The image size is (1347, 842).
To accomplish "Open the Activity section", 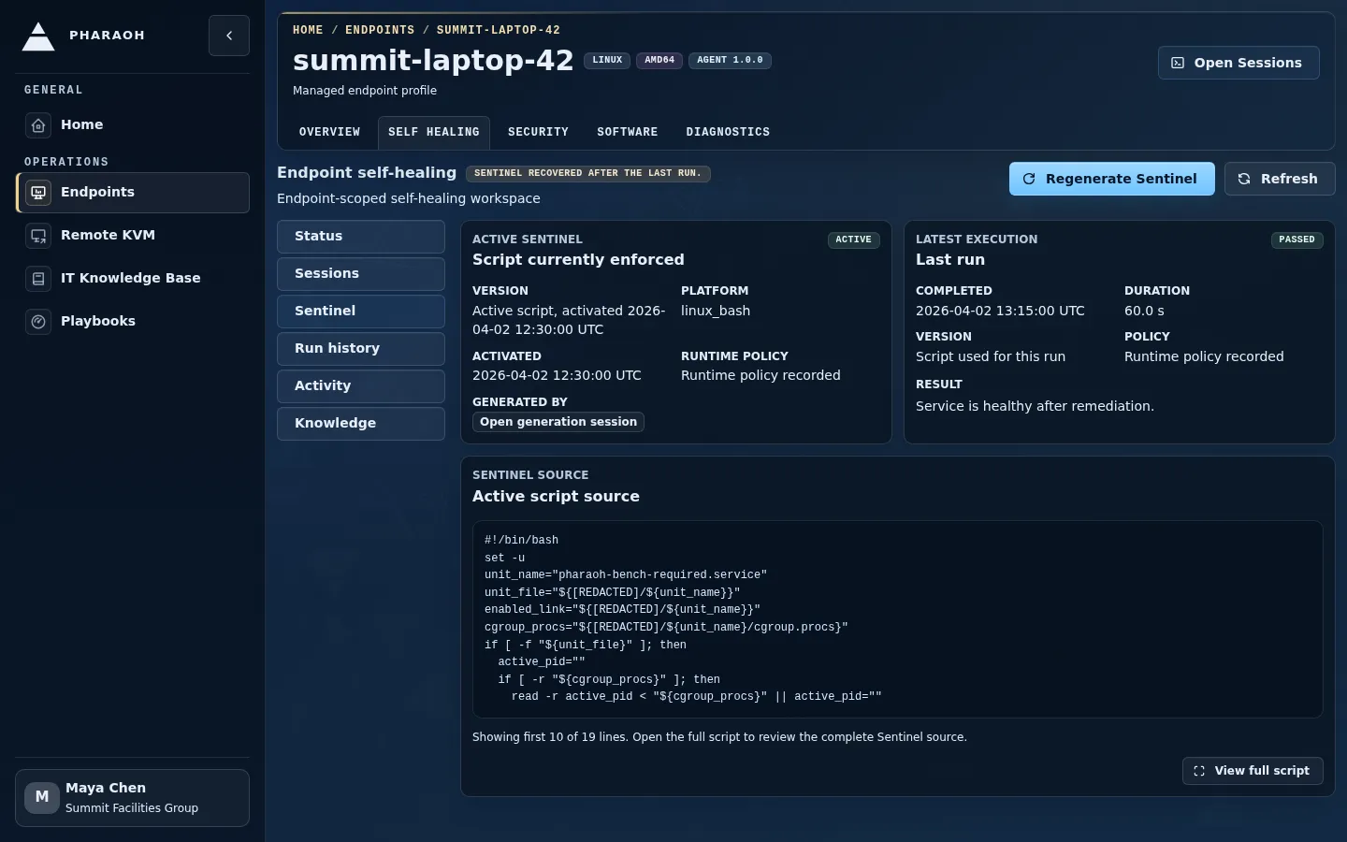I will coord(361,386).
